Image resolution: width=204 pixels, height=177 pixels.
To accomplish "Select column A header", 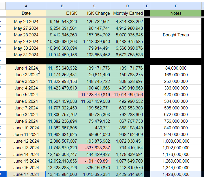I will tap(26, 6).
